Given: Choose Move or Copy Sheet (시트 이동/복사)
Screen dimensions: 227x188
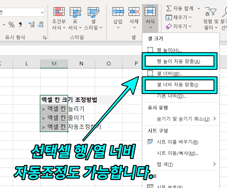Looking at the screenshot, I should point(181,153).
